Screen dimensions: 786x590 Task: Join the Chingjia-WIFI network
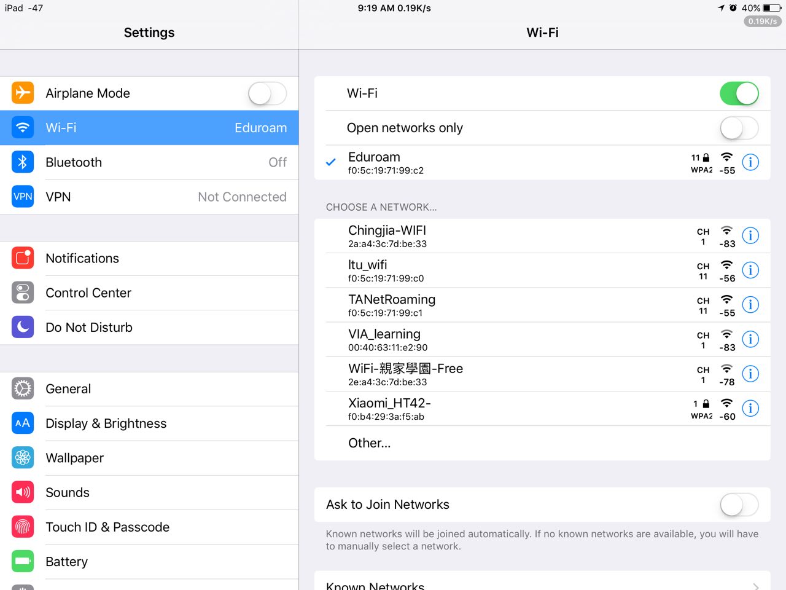tap(542, 236)
